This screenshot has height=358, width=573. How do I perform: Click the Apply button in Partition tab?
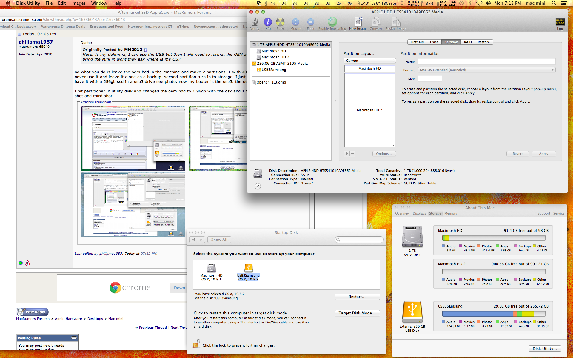(x=543, y=154)
